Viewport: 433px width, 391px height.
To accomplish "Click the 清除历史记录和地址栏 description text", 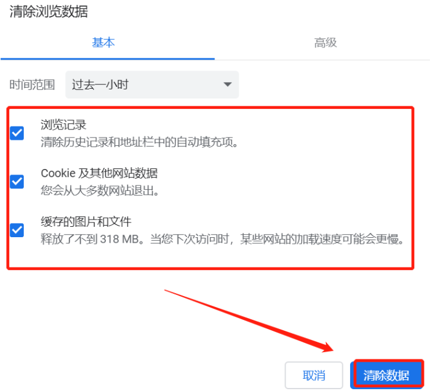I will coord(139,142).
